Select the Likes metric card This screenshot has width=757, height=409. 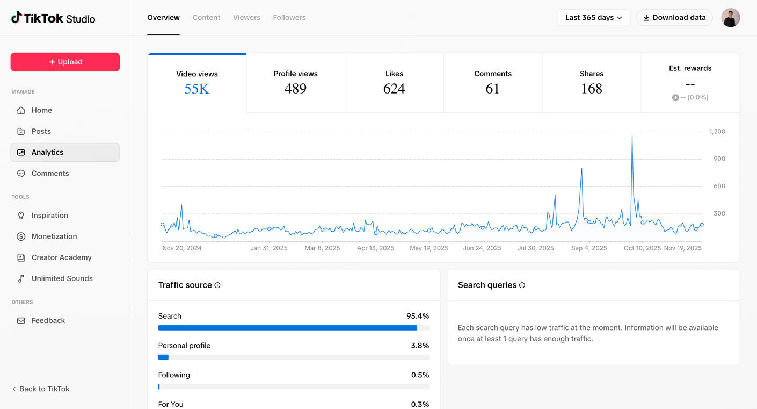point(394,83)
